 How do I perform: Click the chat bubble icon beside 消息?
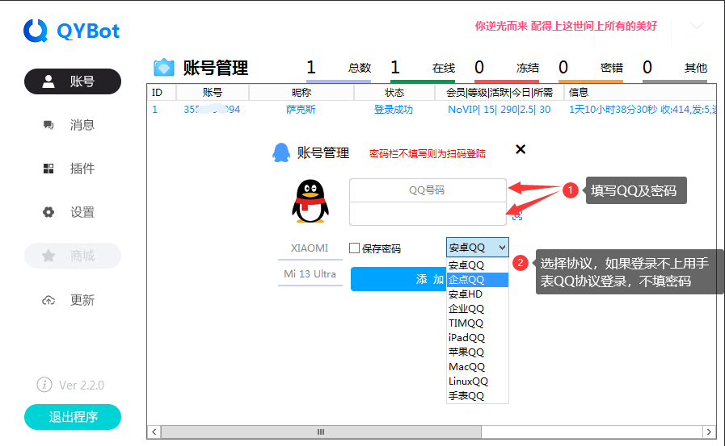(48, 125)
